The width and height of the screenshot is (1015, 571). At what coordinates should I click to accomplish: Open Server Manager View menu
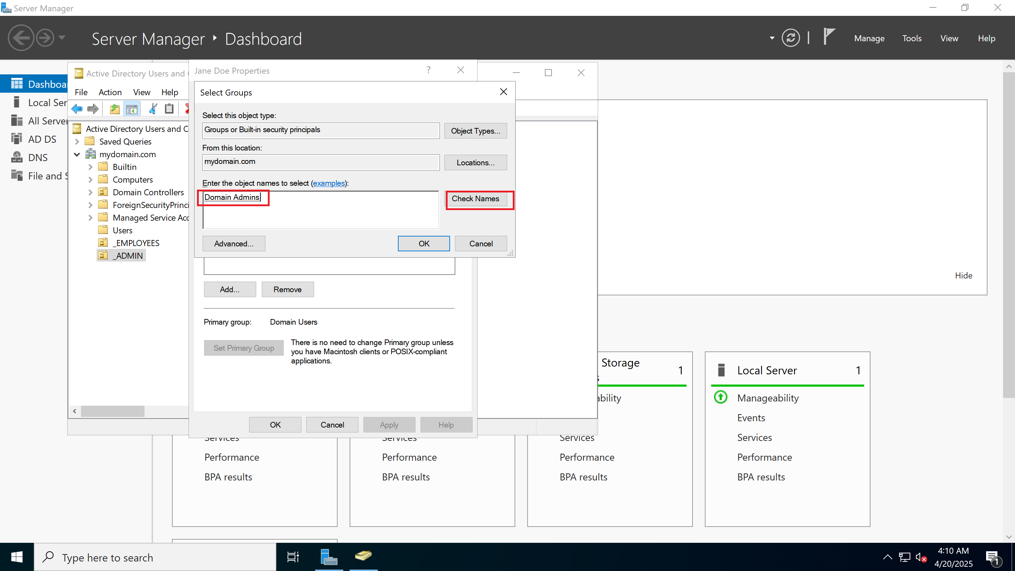tap(949, 38)
